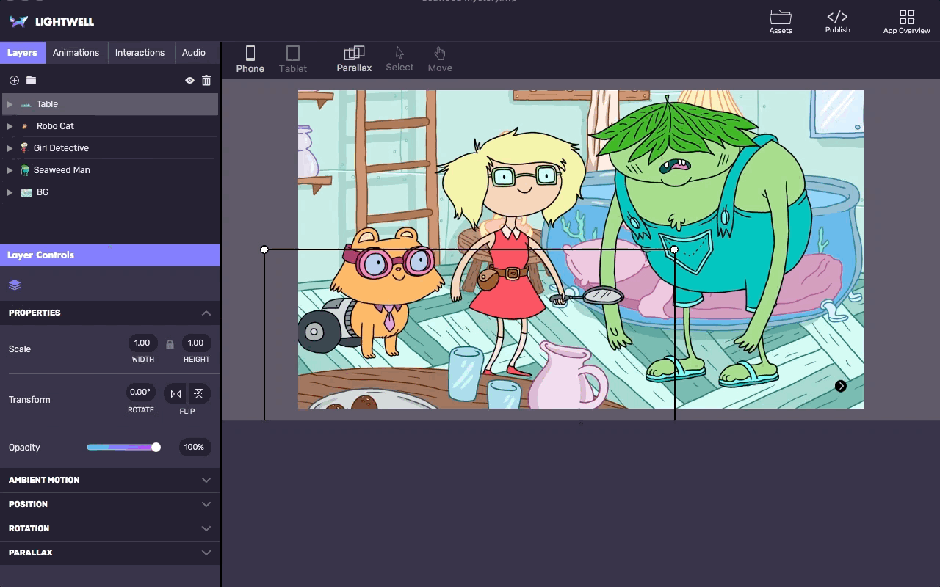Go to next scene arrow
This screenshot has width=940, height=587.
pos(841,386)
